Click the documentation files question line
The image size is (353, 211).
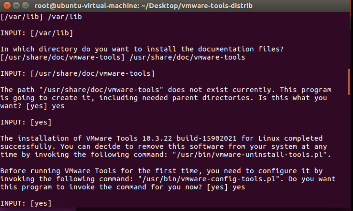142,49
